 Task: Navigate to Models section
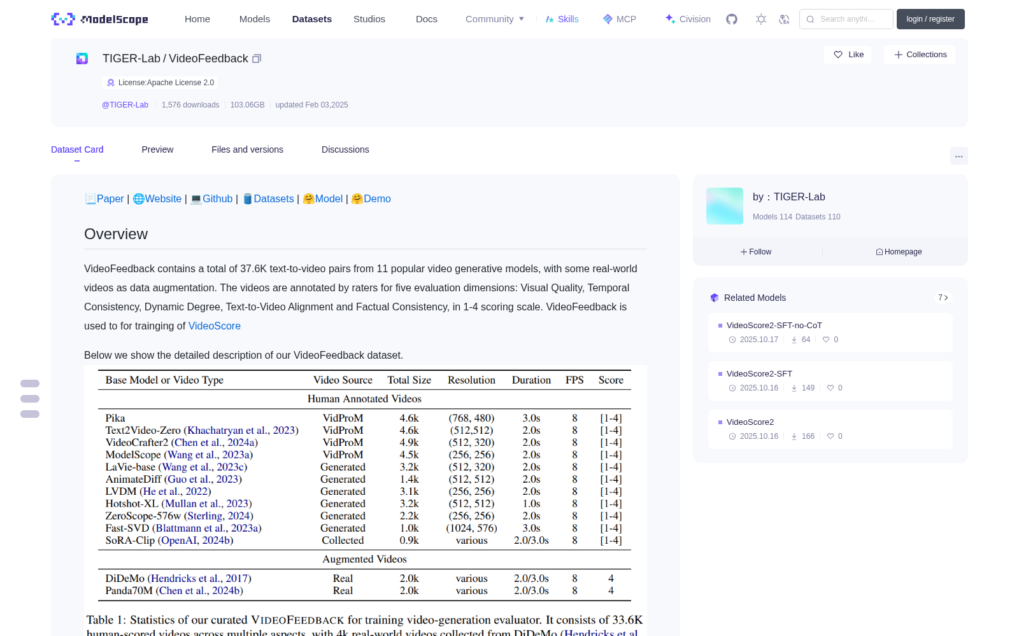tap(255, 19)
